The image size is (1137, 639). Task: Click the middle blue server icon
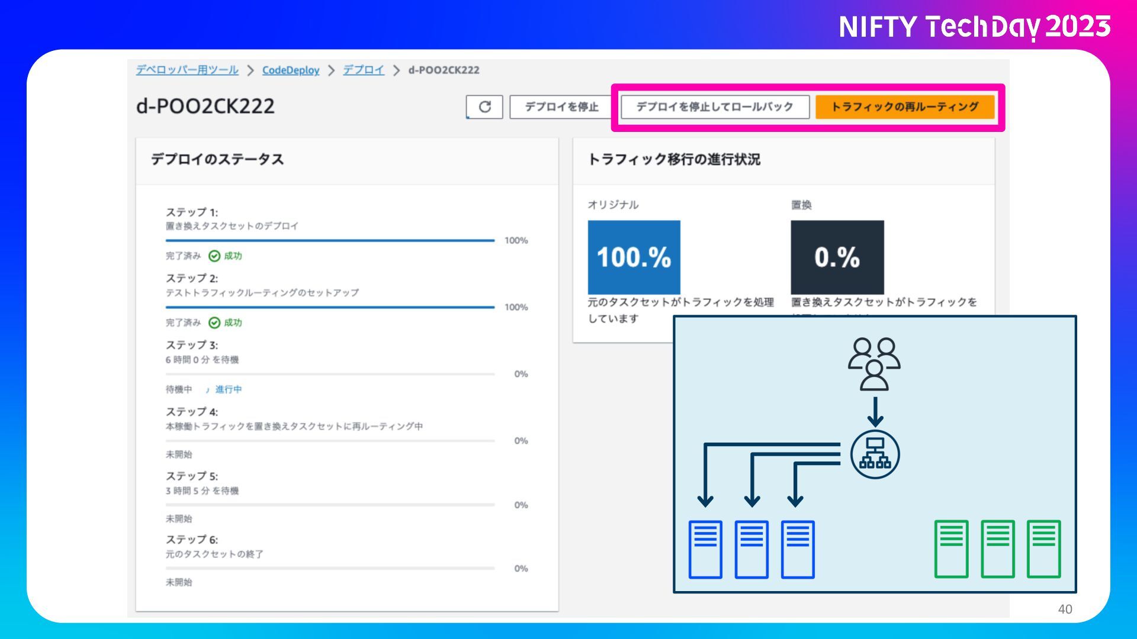click(x=751, y=549)
